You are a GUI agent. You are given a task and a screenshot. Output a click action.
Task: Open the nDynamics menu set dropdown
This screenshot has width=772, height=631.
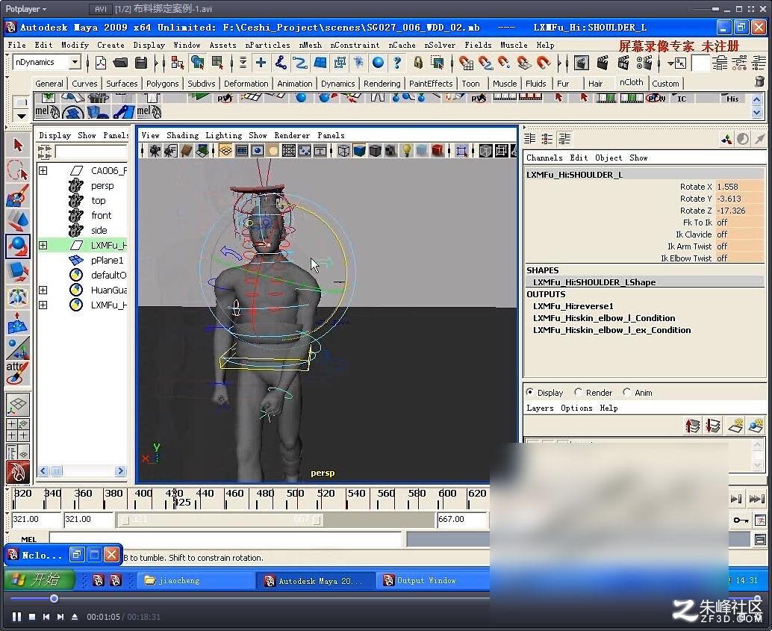pyautogui.click(x=75, y=62)
